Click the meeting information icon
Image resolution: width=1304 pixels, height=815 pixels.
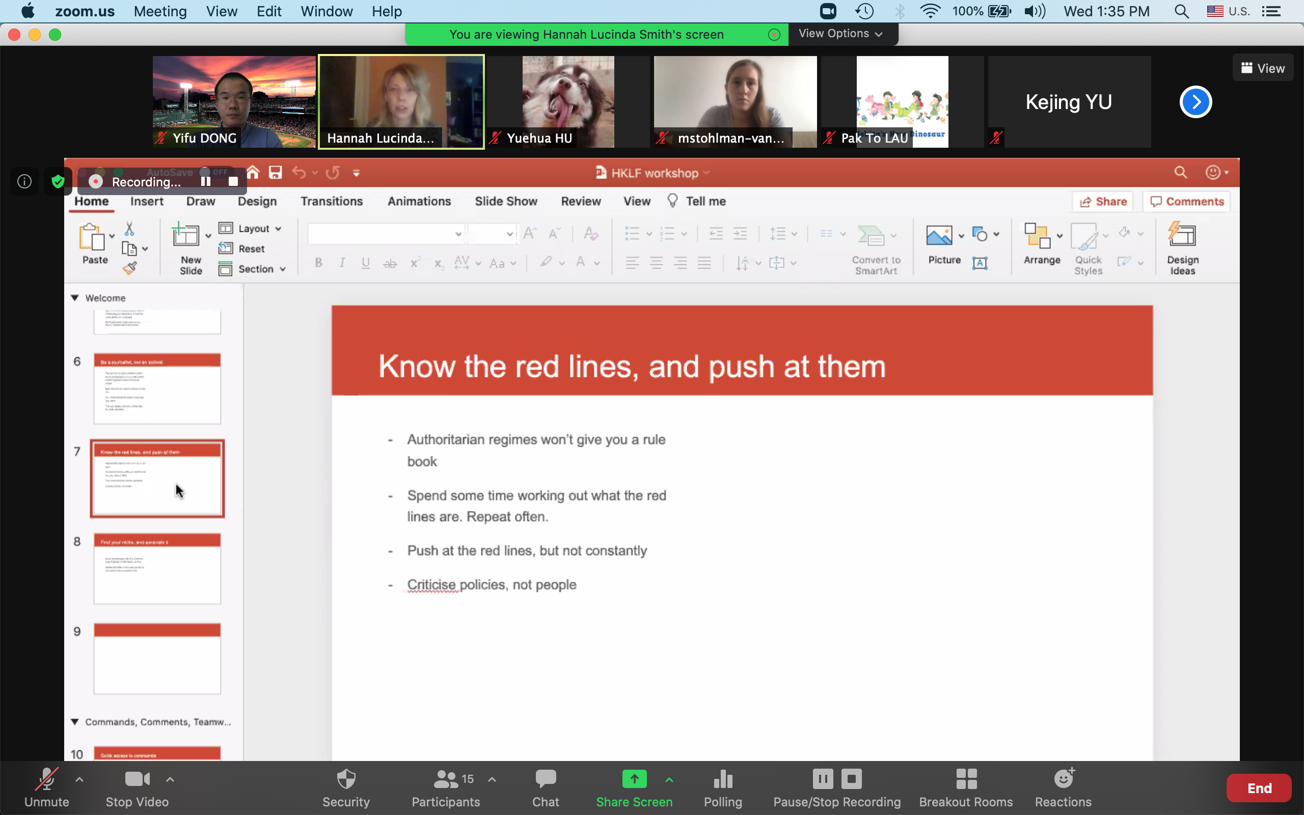(25, 182)
